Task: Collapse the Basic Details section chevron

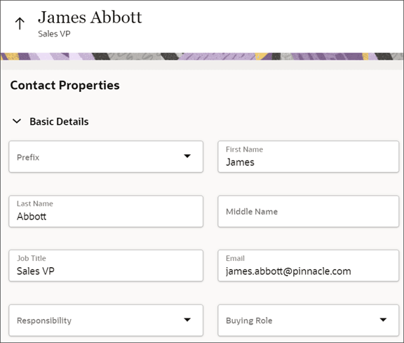Action: 17,121
